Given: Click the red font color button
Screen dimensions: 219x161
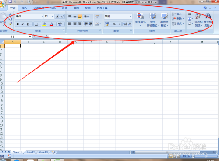Looking at the screenshot, I should (x=52, y=24).
